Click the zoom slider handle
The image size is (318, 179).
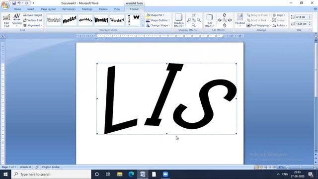[300, 167]
